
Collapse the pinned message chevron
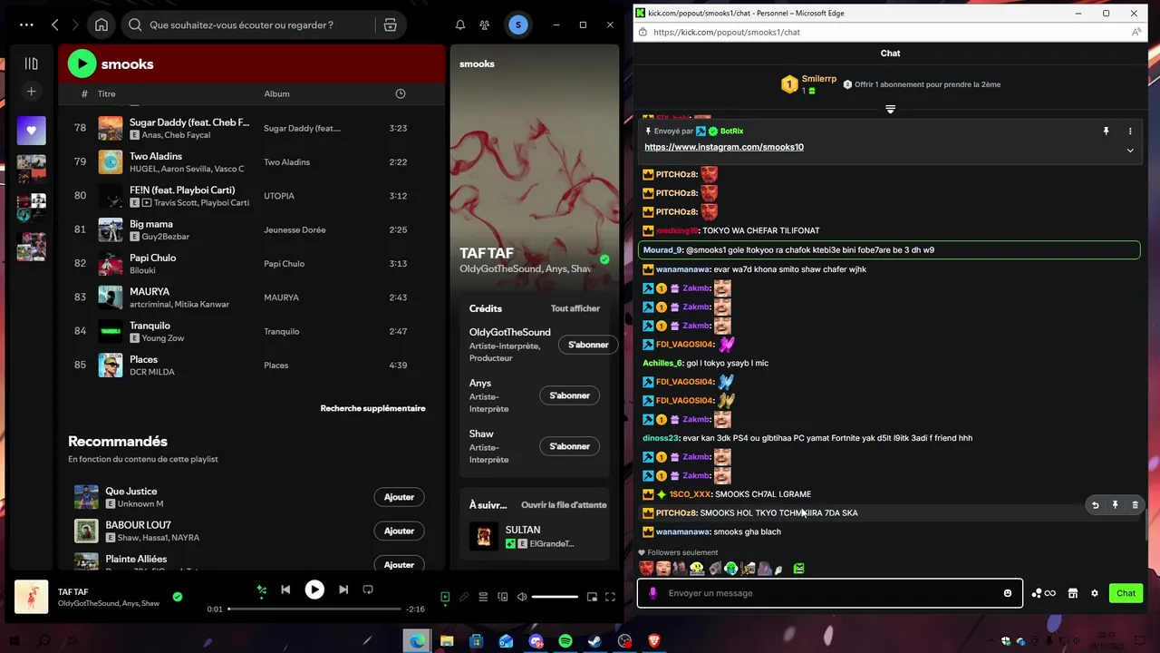click(x=1130, y=151)
